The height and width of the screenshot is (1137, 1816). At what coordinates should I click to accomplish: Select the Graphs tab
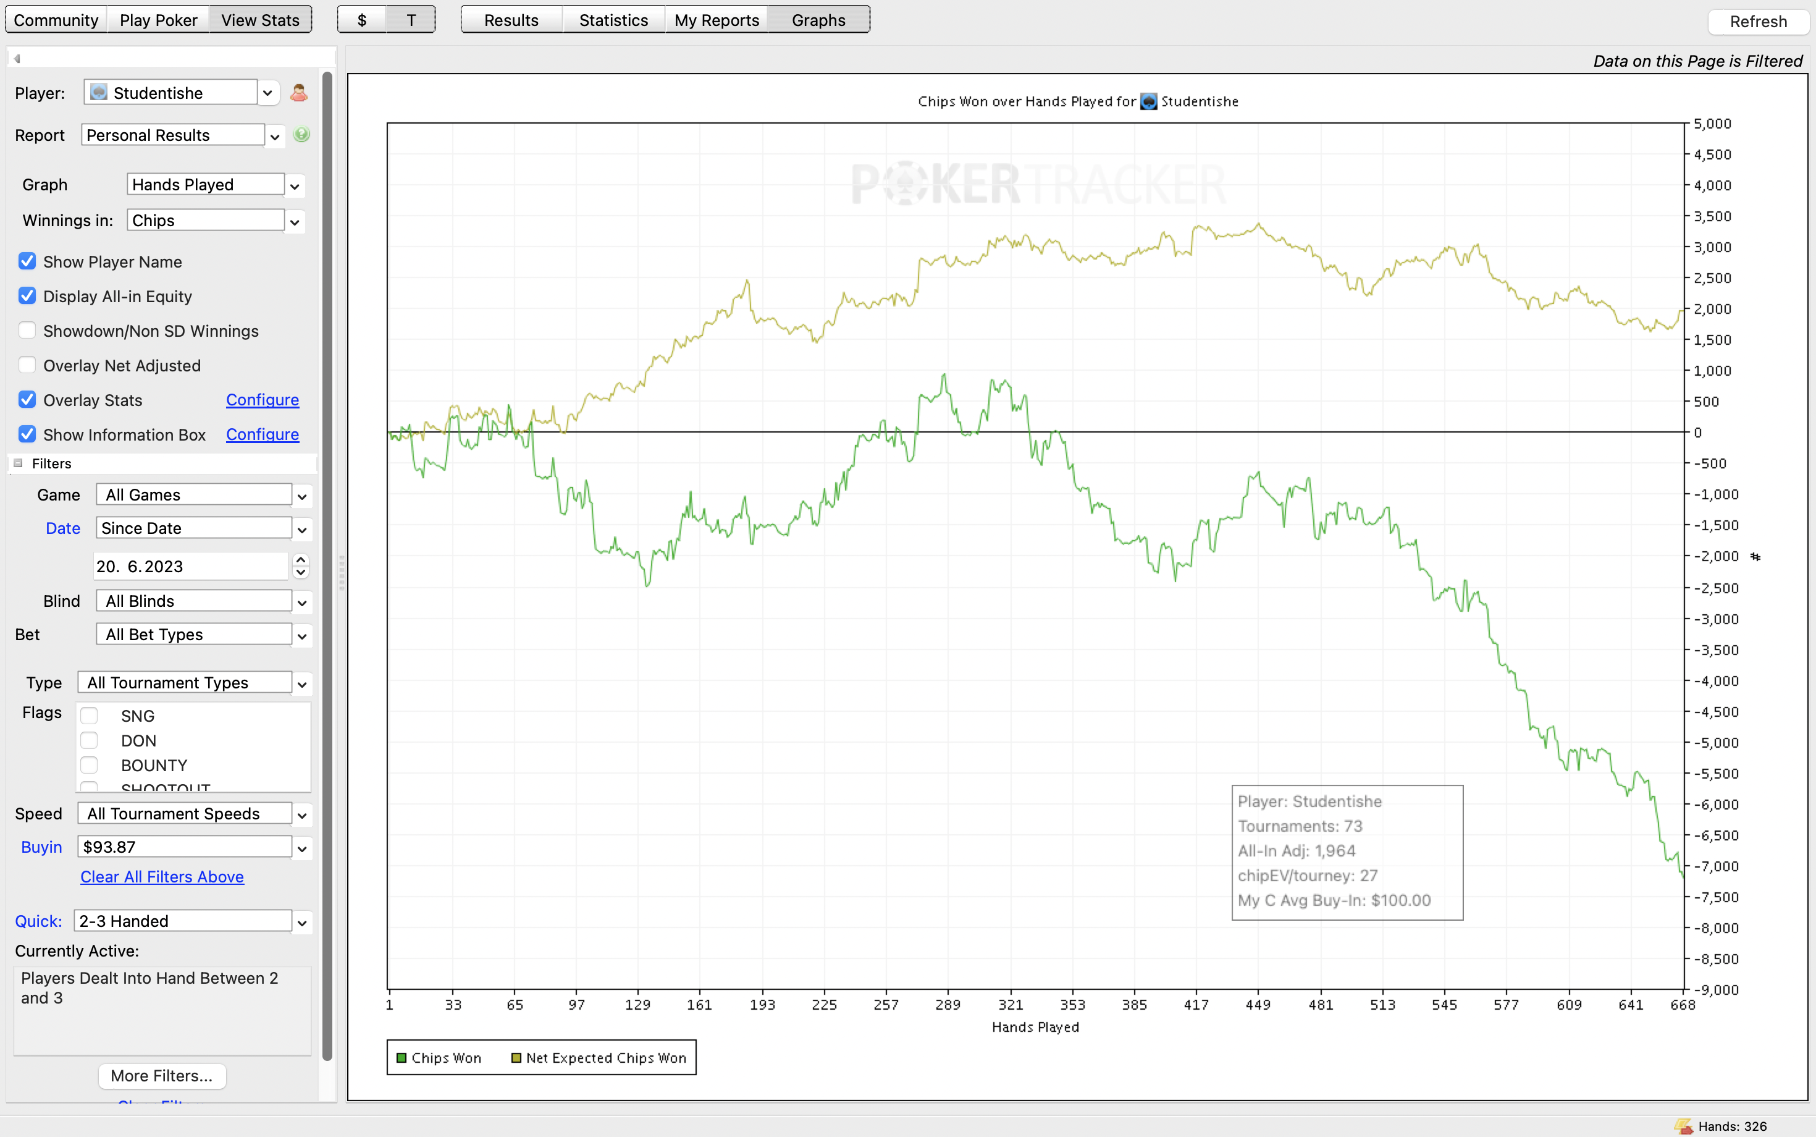tap(818, 20)
